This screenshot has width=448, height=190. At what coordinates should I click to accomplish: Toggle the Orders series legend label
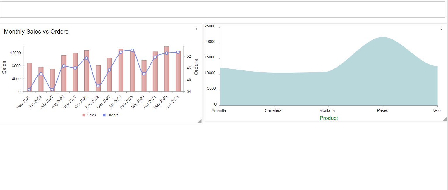(x=113, y=115)
